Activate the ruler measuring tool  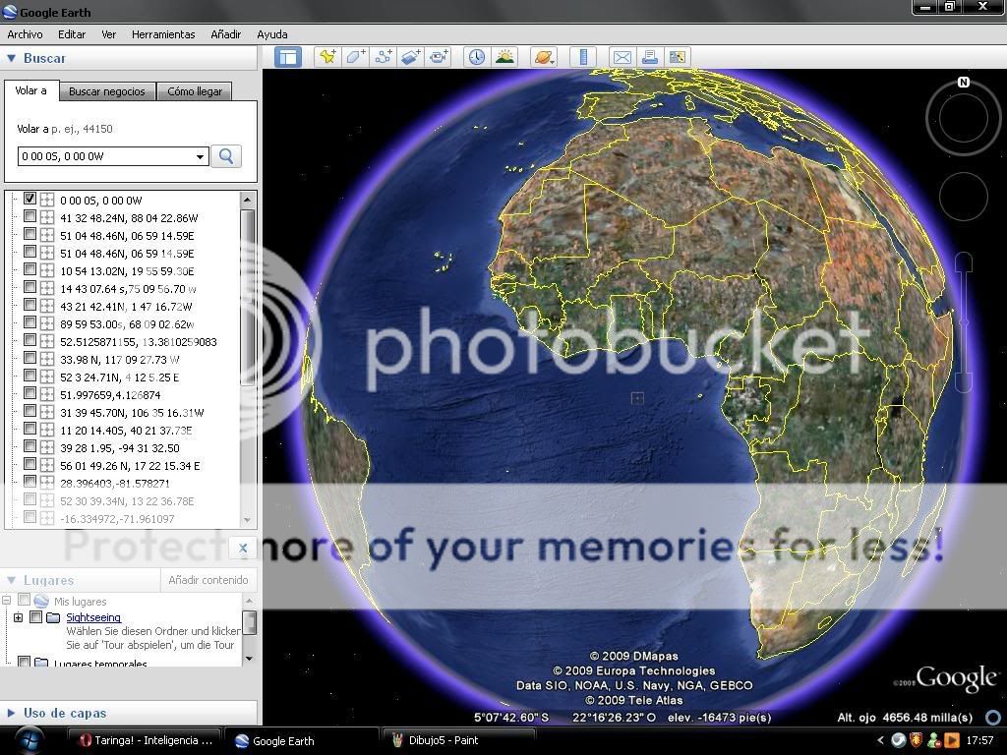pos(583,57)
